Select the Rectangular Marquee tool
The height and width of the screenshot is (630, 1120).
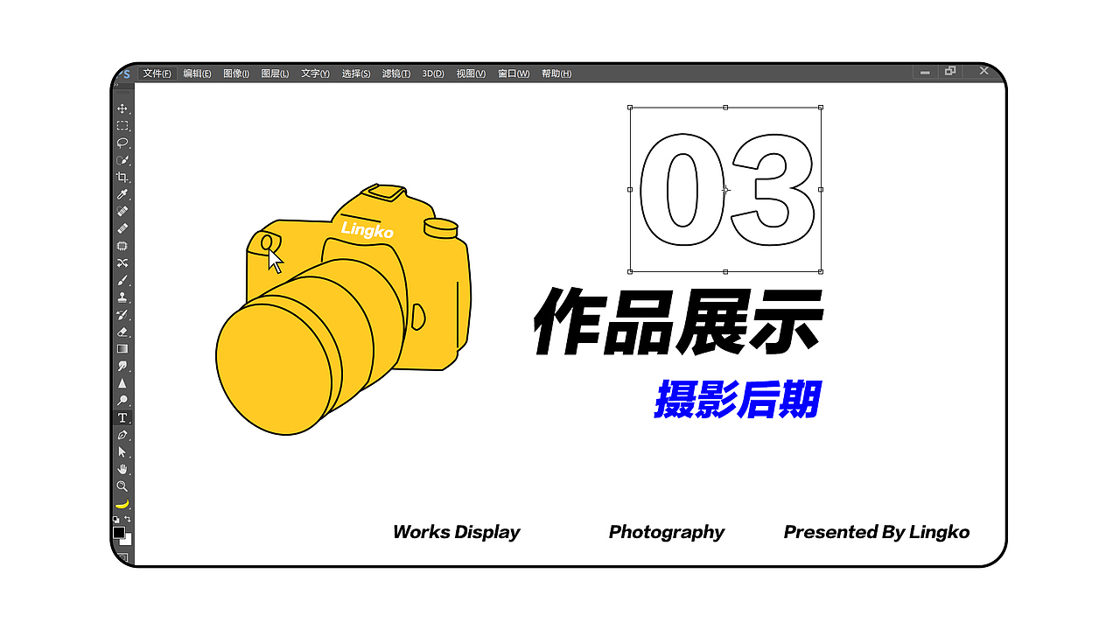coord(122,125)
